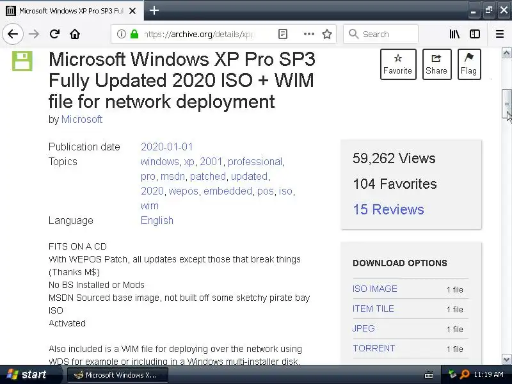Open the Firefox hamburger menu

coord(500,34)
